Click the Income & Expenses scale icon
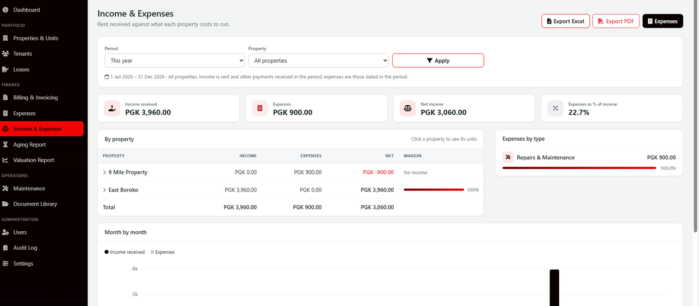699x306 pixels. coord(5,129)
